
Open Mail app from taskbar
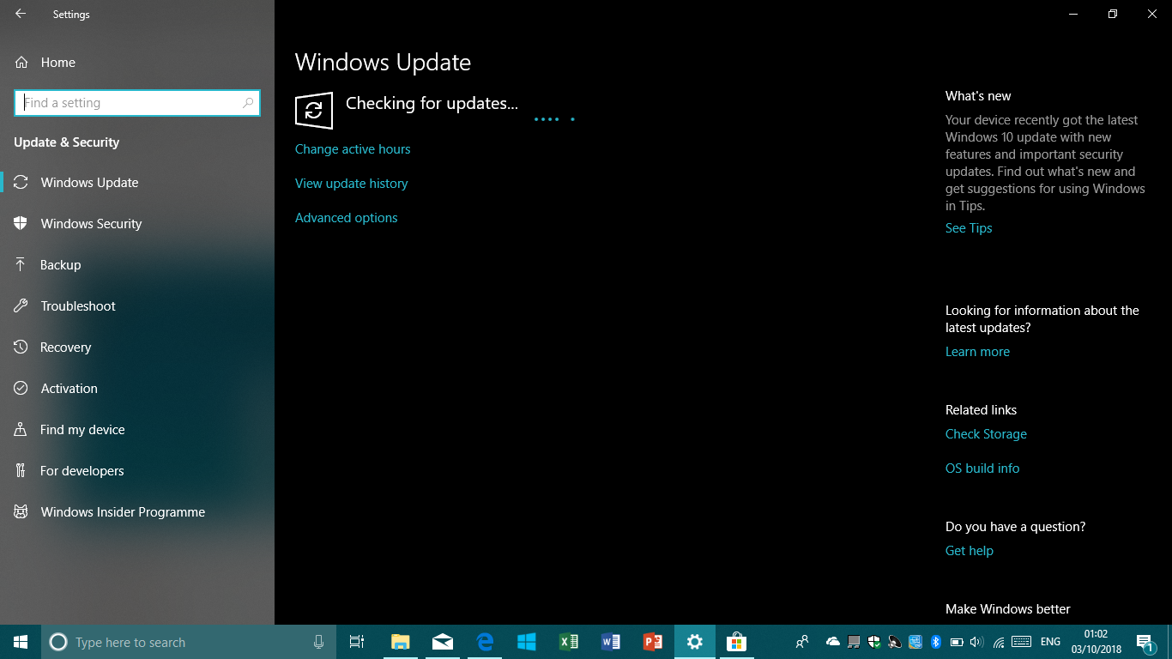[443, 642]
